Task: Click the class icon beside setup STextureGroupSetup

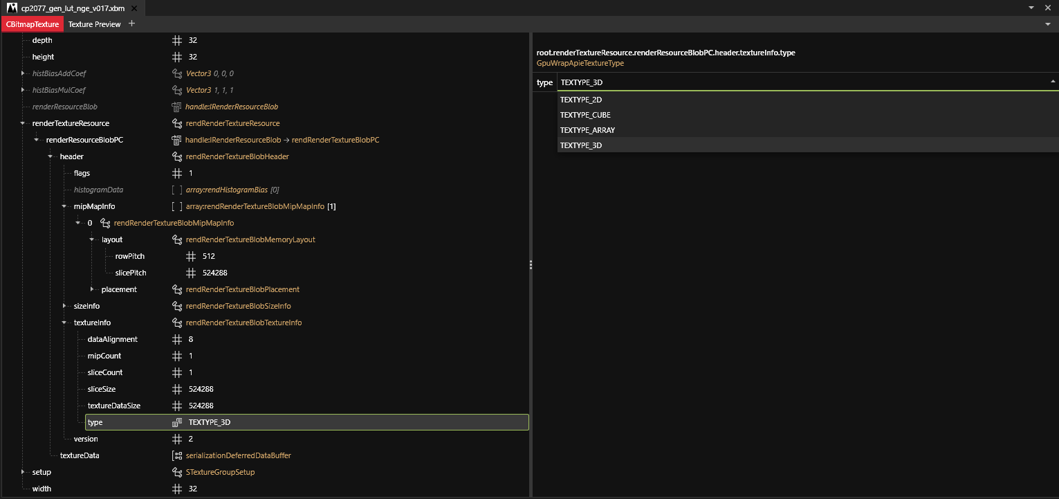Action: 177,472
